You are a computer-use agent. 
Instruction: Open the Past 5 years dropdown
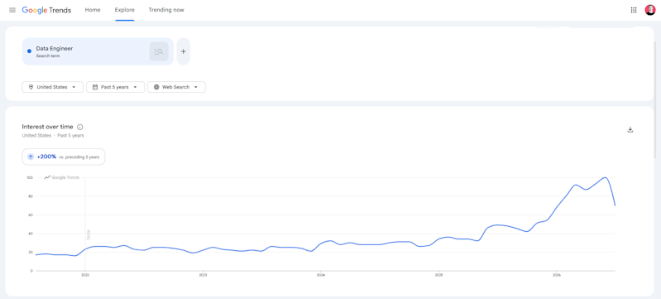116,87
